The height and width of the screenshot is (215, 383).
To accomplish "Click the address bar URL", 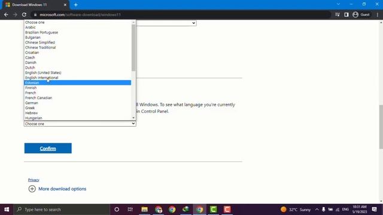I will 80,14.
